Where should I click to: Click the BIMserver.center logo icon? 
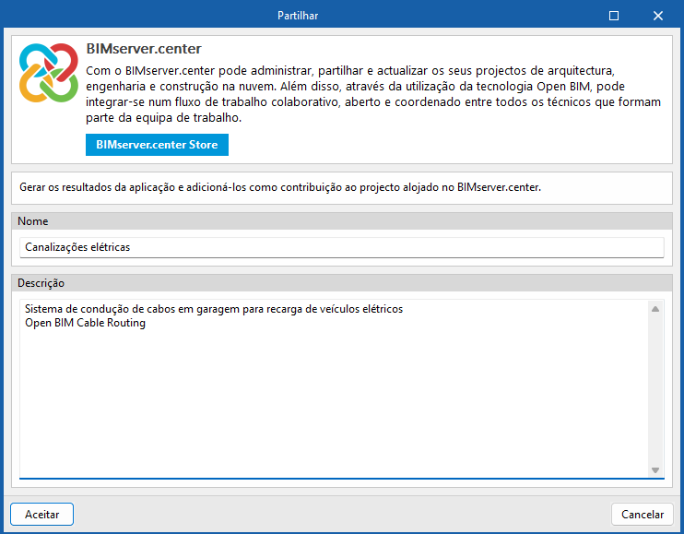[x=49, y=73]
